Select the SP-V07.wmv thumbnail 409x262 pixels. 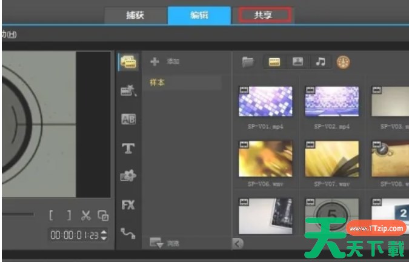point(332,159)
